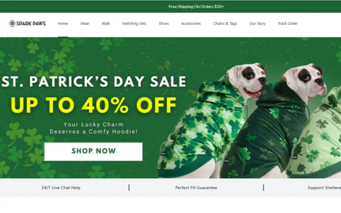Select the Shoes navigation link
The image size is (341, 213).
(x=164, y=23)
